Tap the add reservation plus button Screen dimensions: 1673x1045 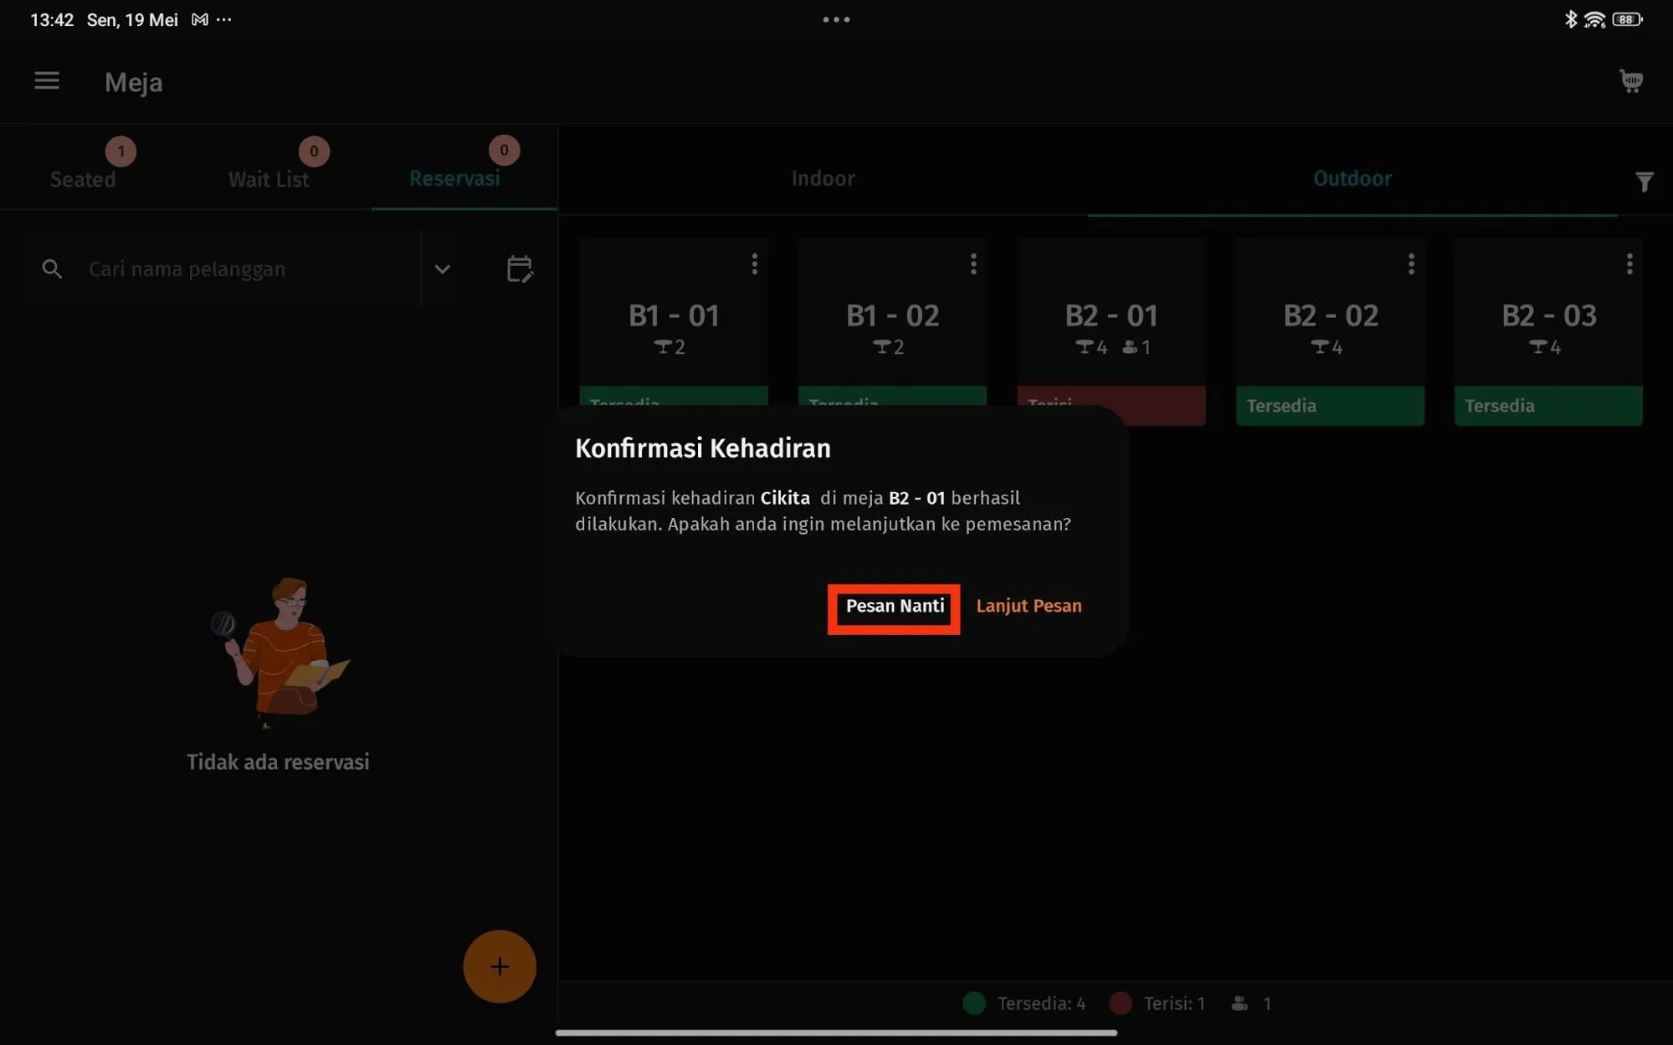500,966
